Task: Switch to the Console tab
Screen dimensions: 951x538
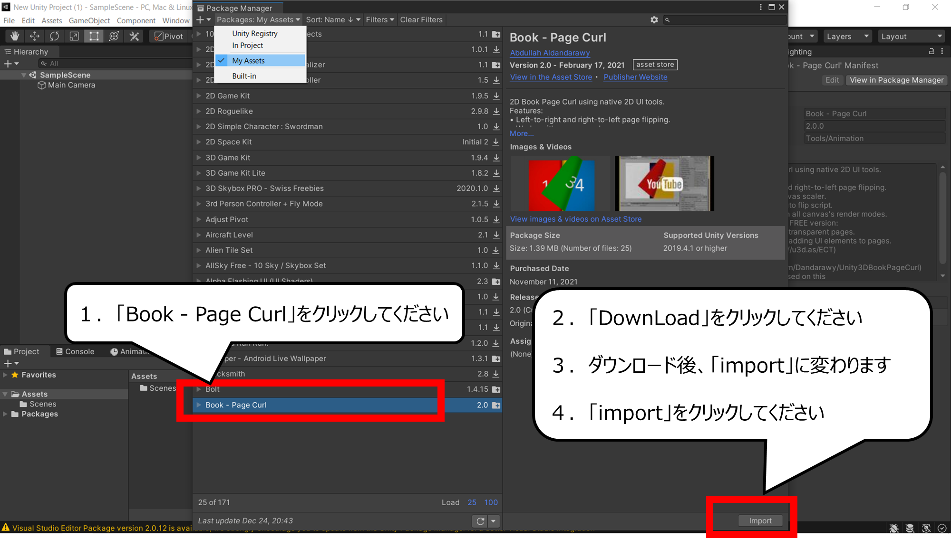Action: coord(75,351)
